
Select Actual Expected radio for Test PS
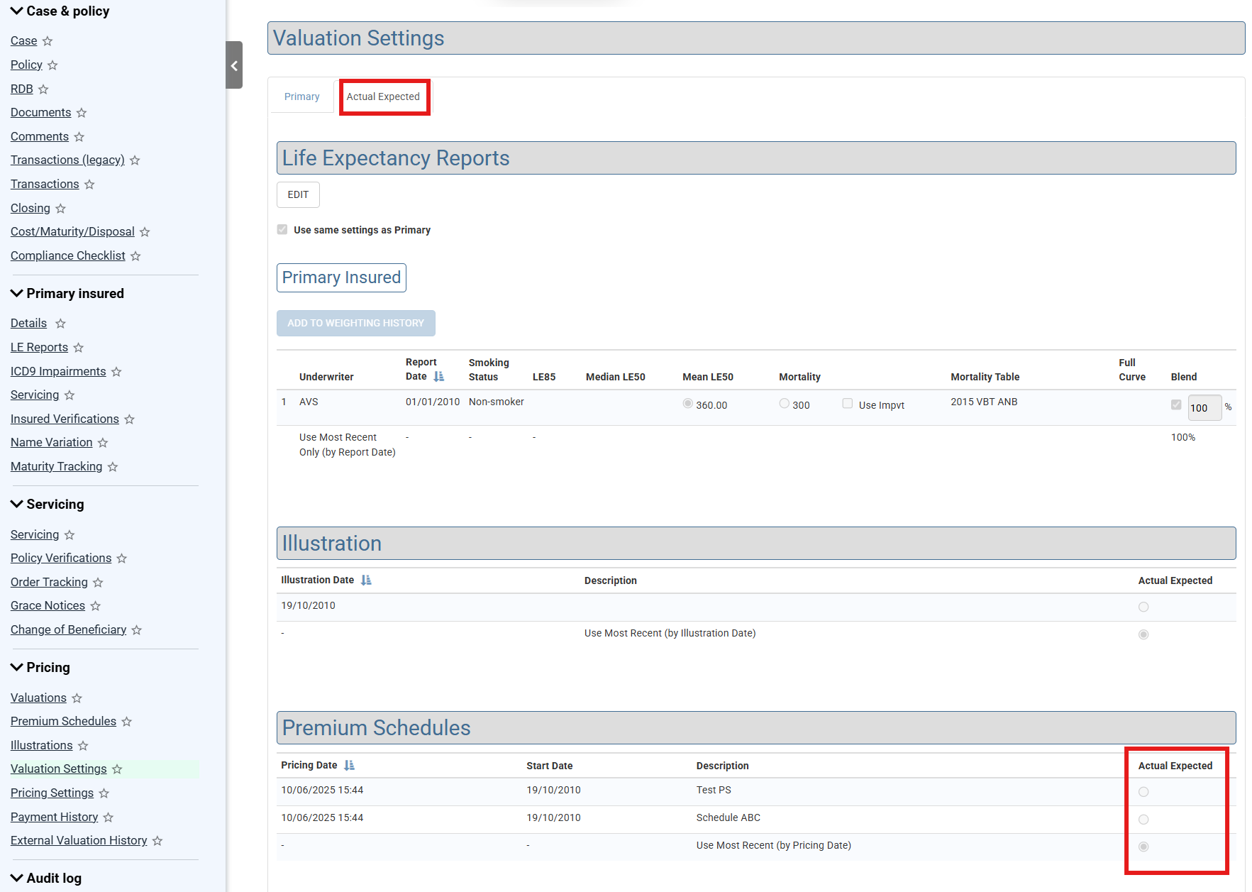[x=1143, y=792]
